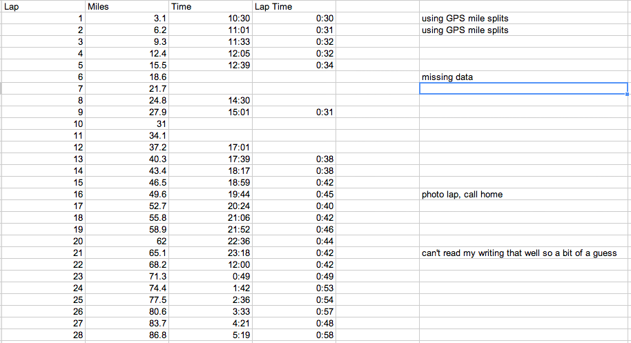Select the empty lap time cell for lap 11
The height and width of the screenshot is (343, 631).
pyautogui.click(x=294, y=136)
